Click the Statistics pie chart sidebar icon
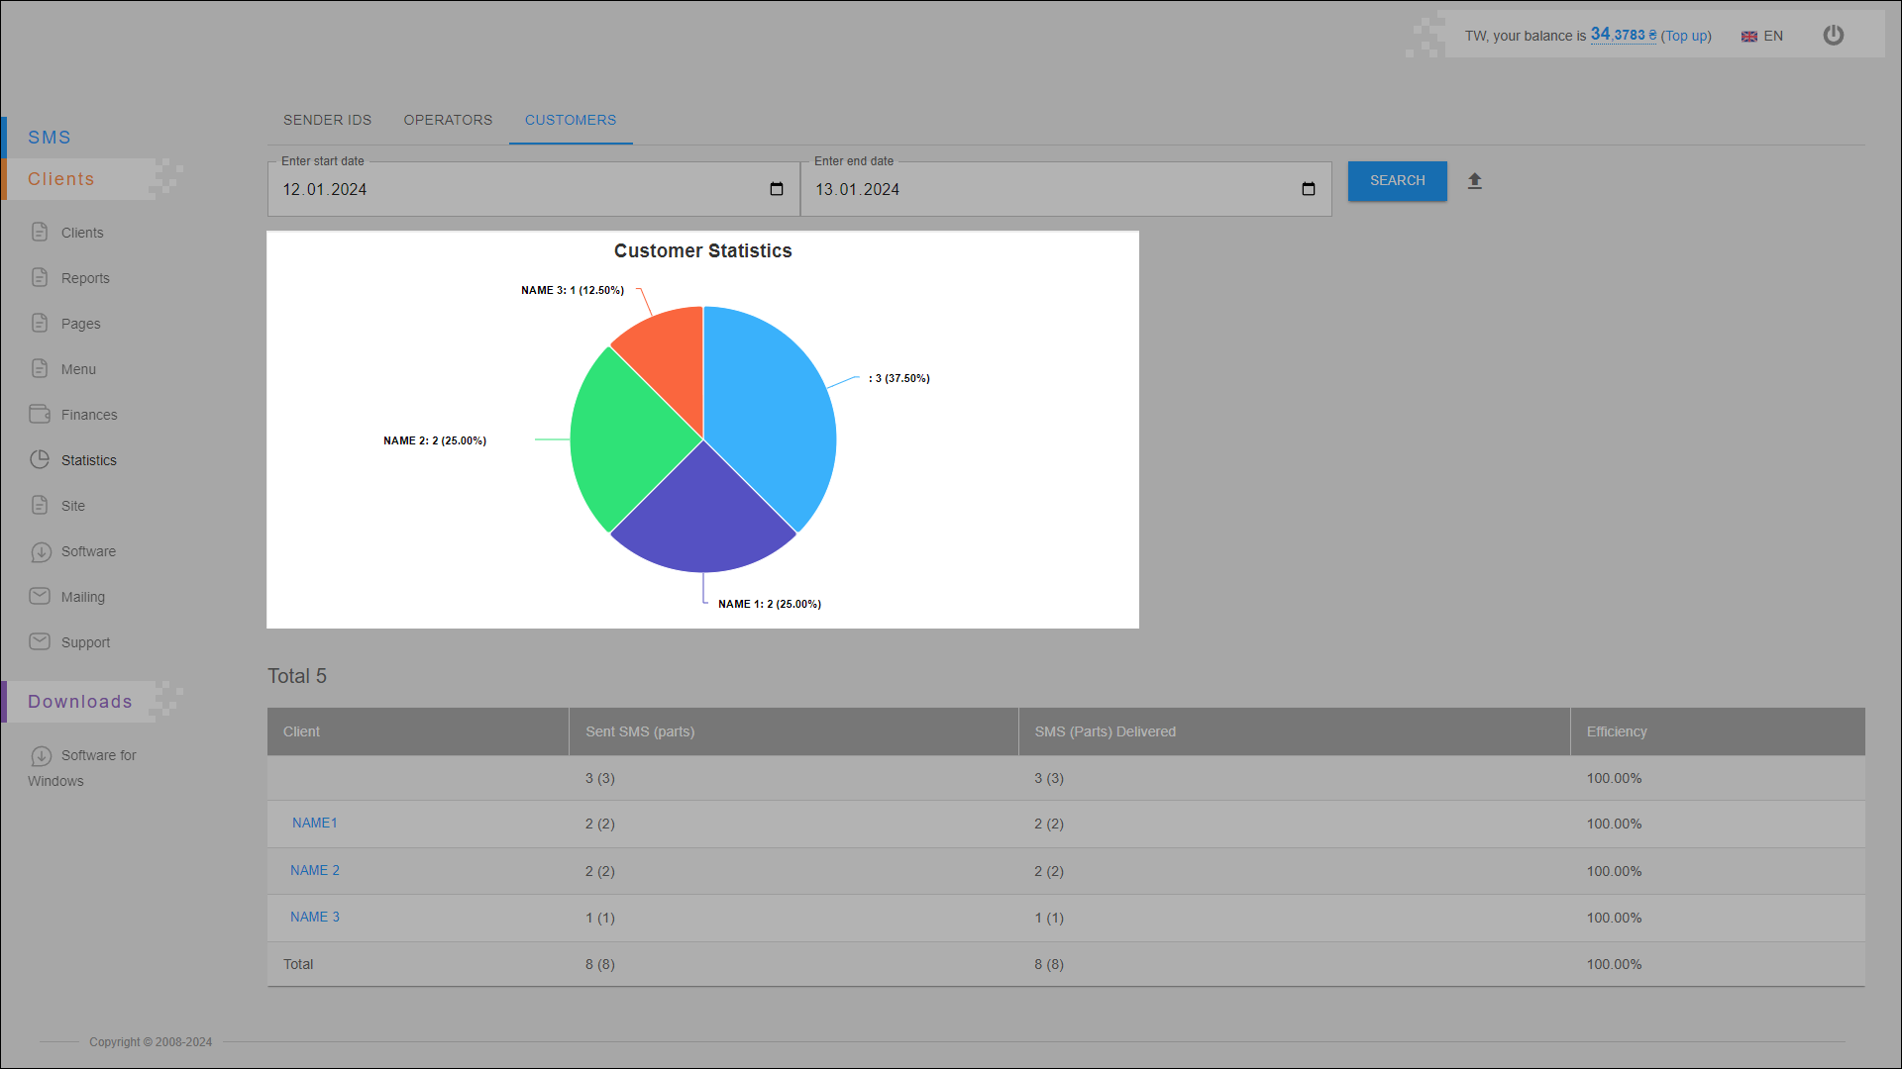The image size is (1902, 1069). [x=40, y=459]
